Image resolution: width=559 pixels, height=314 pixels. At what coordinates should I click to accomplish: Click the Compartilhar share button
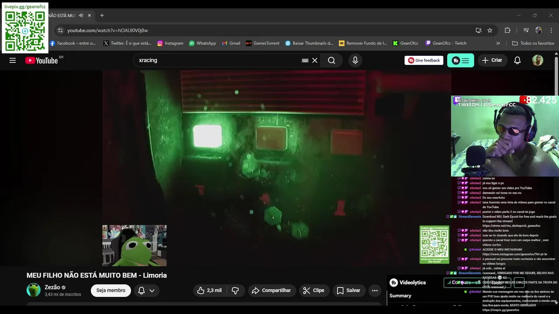pyautogui.click(x=272, y=290)
